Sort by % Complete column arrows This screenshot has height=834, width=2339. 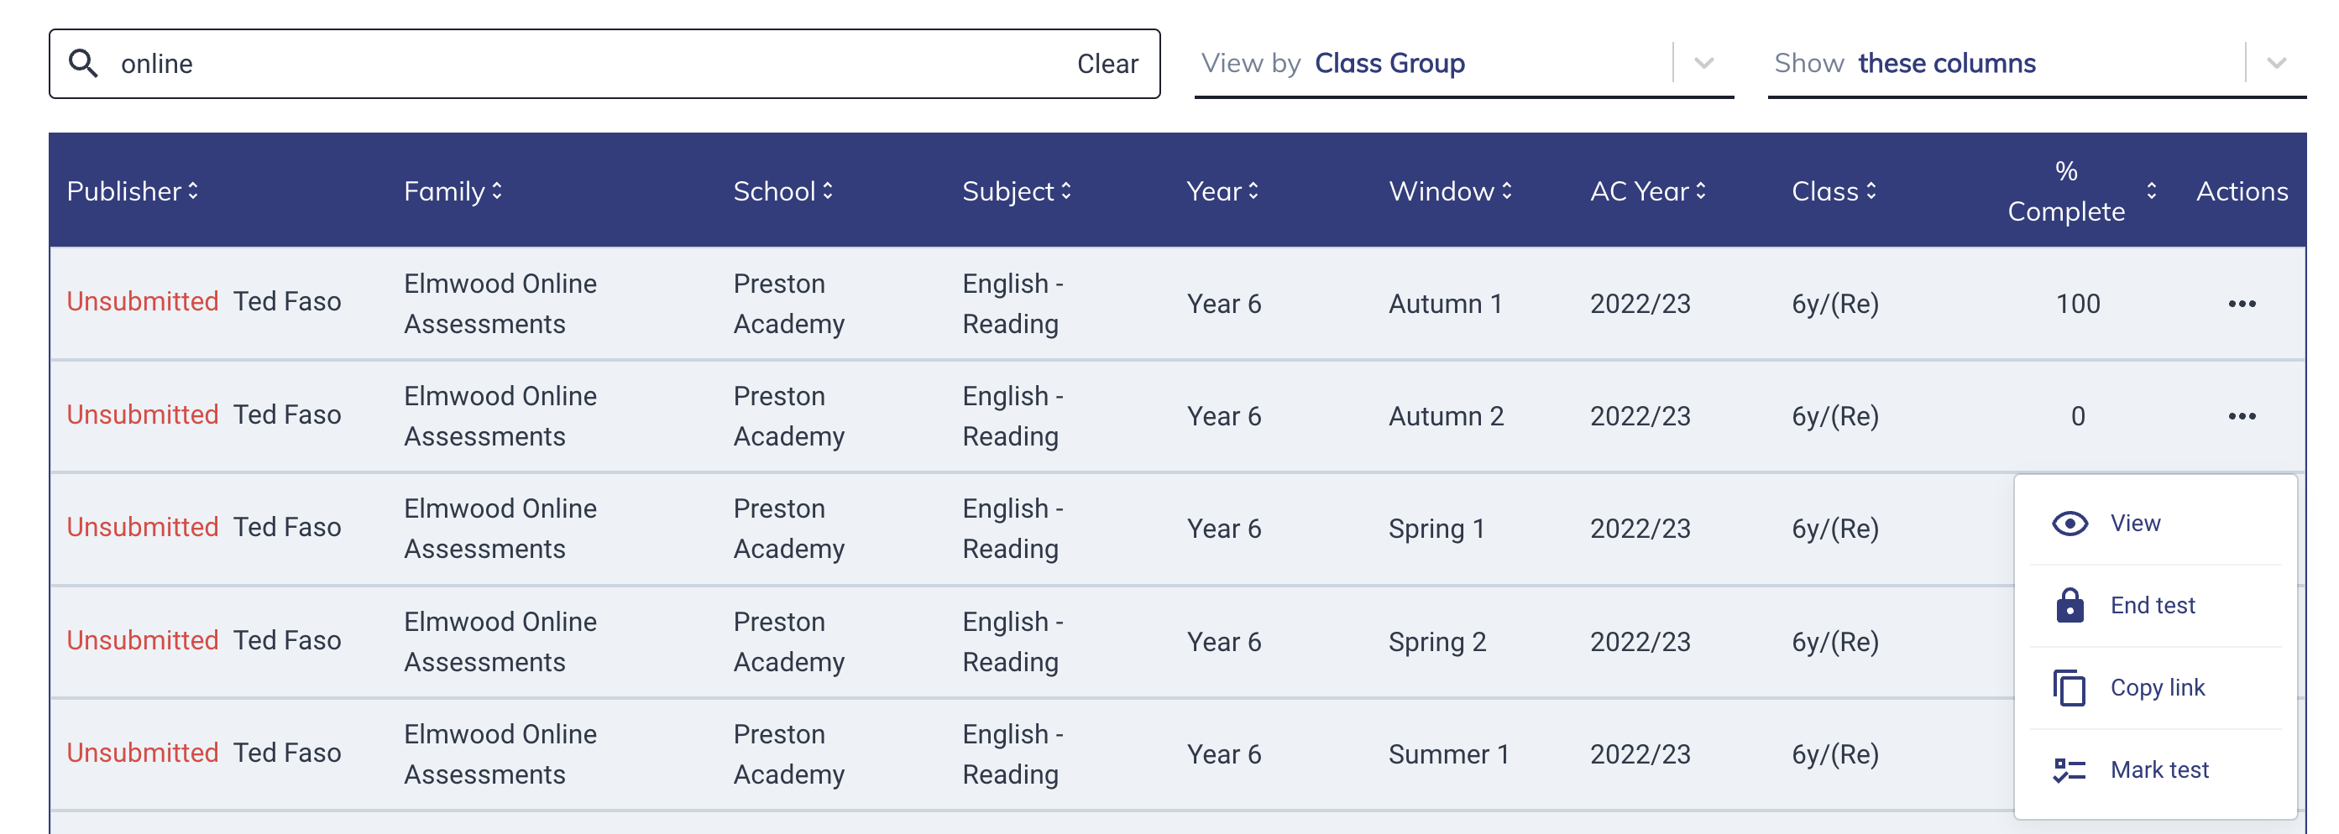(x=2151, y=190)
